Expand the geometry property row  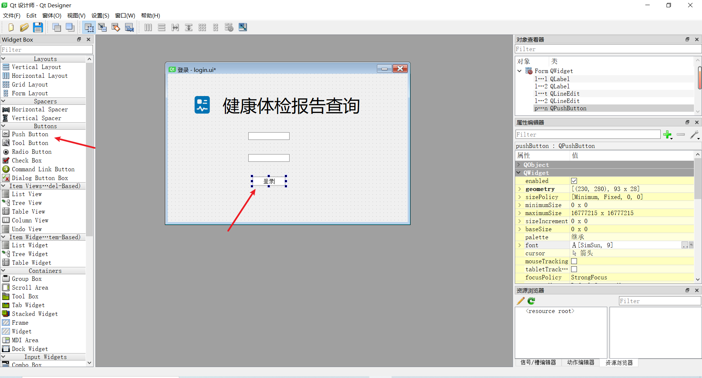[x=520, y=189]
